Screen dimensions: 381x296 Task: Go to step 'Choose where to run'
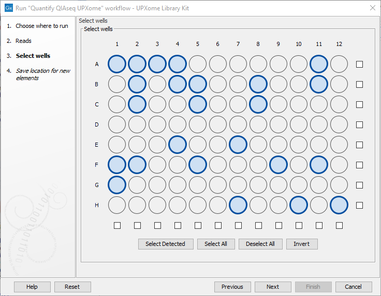(x=42, y=26)
